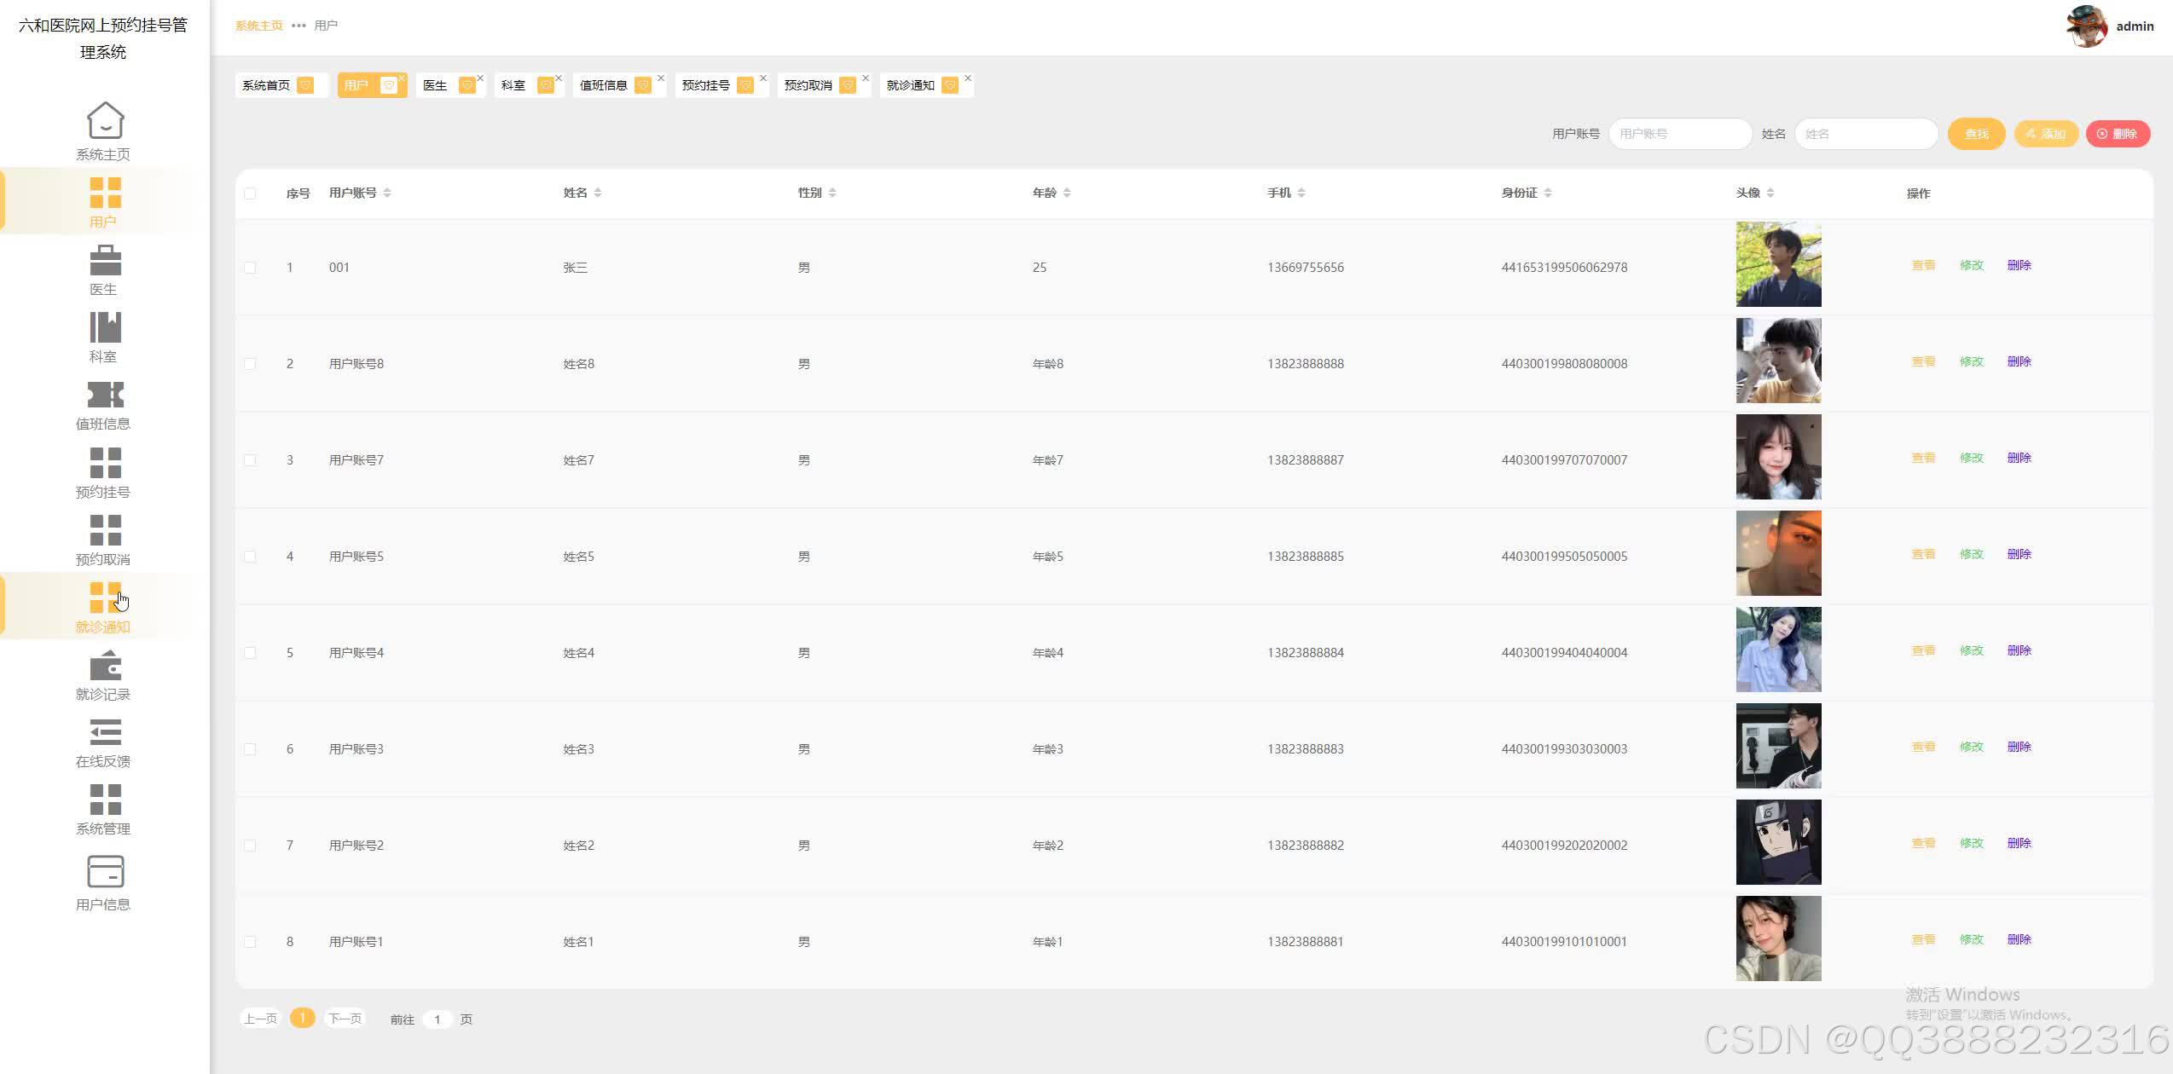Select the checkbox for row 用户账号7
The image size is (2173, 1074).
pos(250,460)
